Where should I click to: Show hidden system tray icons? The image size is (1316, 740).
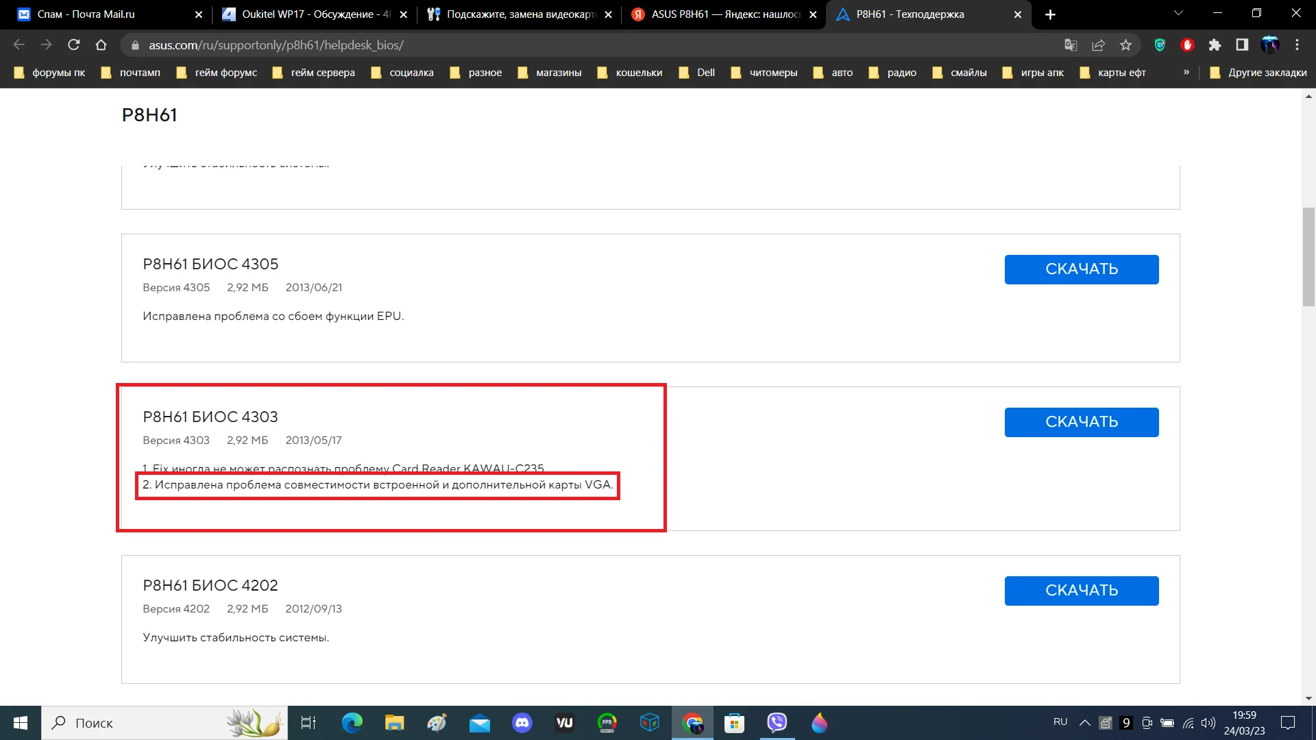pos(1084,723)
